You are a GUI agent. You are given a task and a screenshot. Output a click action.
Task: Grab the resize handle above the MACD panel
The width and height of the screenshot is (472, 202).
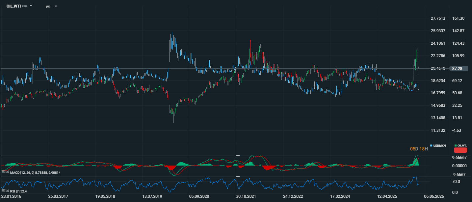tap(238, 155)
